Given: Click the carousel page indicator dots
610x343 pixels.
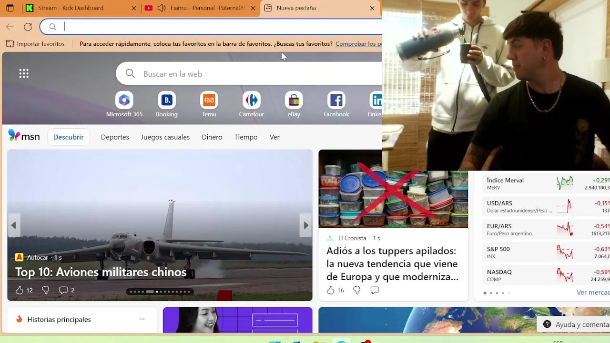Looking at the screenshot, I should (160, 292).
